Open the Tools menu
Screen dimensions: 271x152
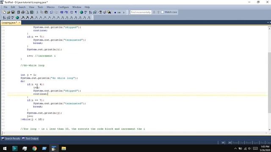(x=40, y=7)
